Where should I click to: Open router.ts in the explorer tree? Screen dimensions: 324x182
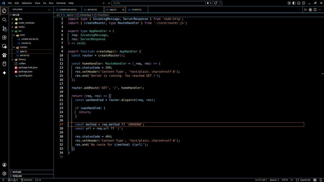click(x=31, y=43)
